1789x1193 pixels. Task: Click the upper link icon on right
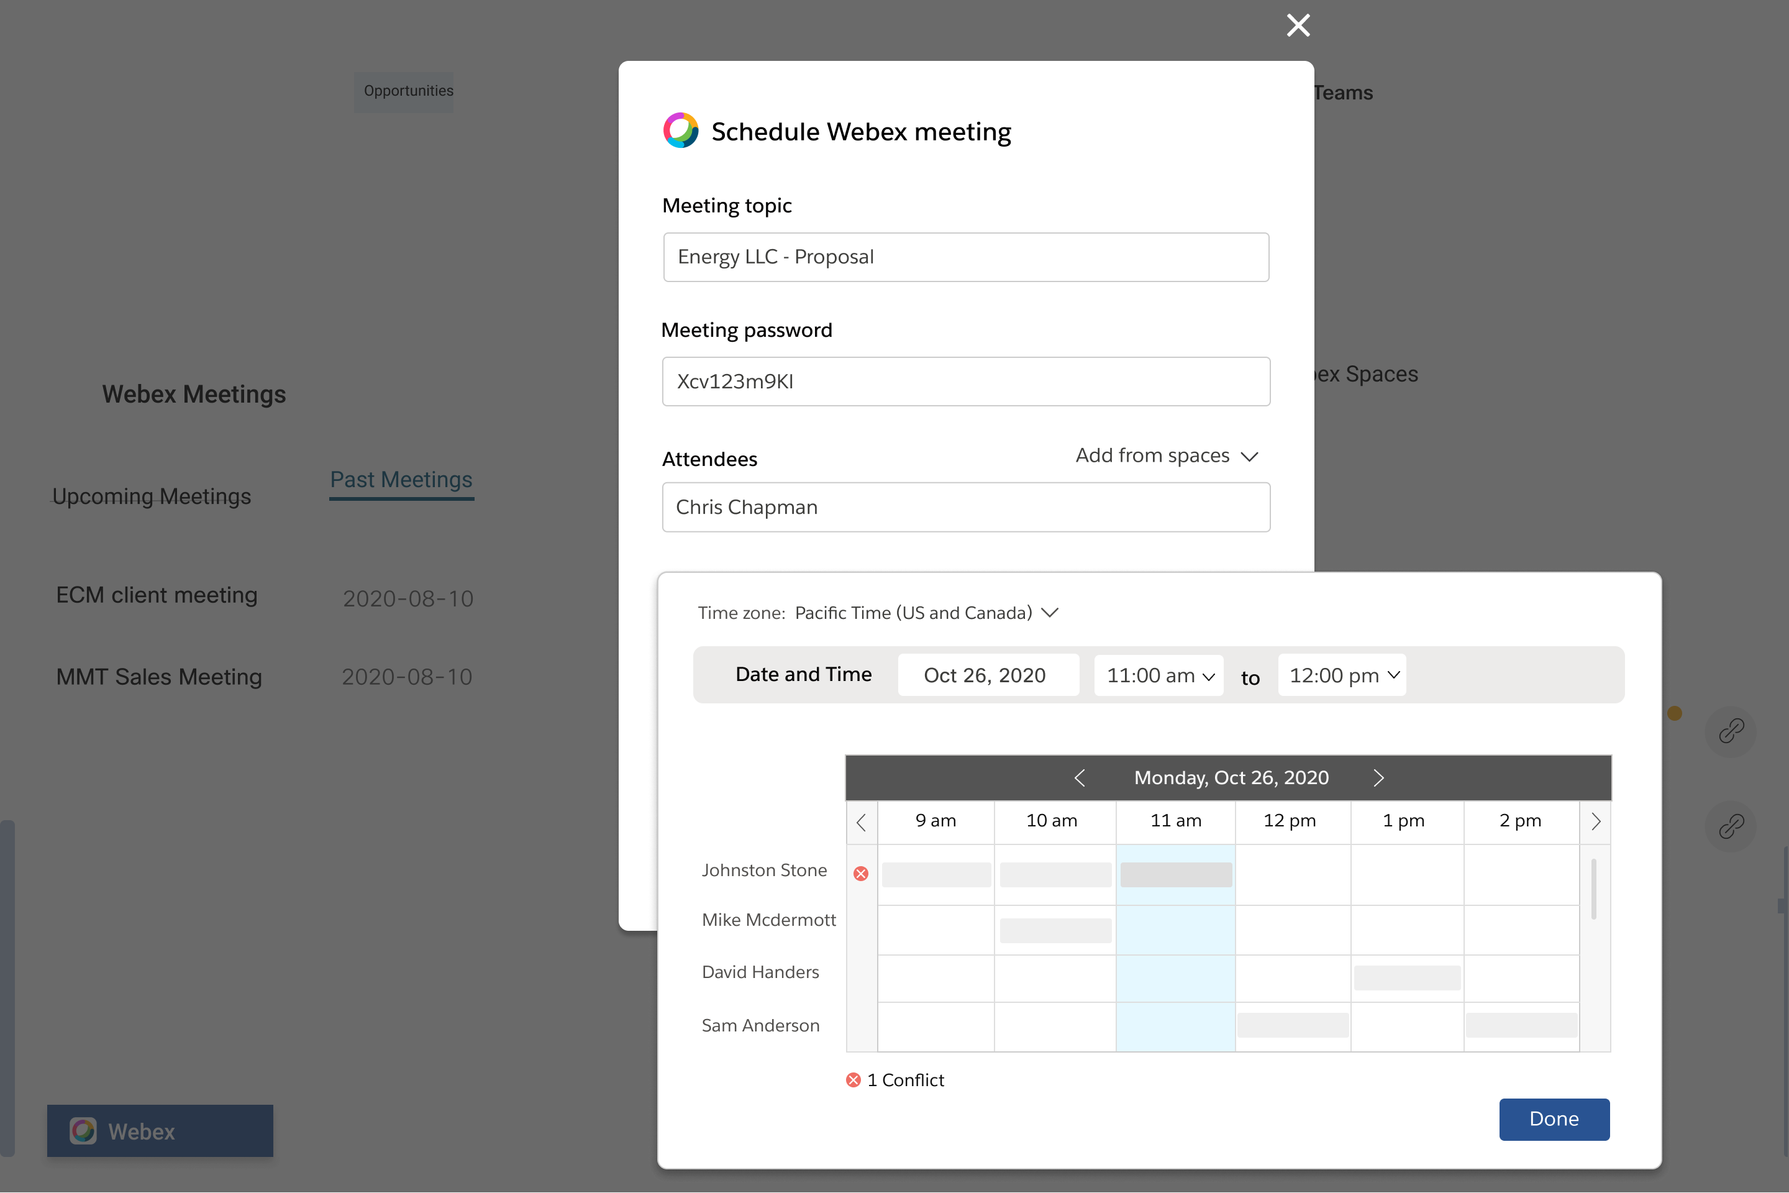(1731, 731)
